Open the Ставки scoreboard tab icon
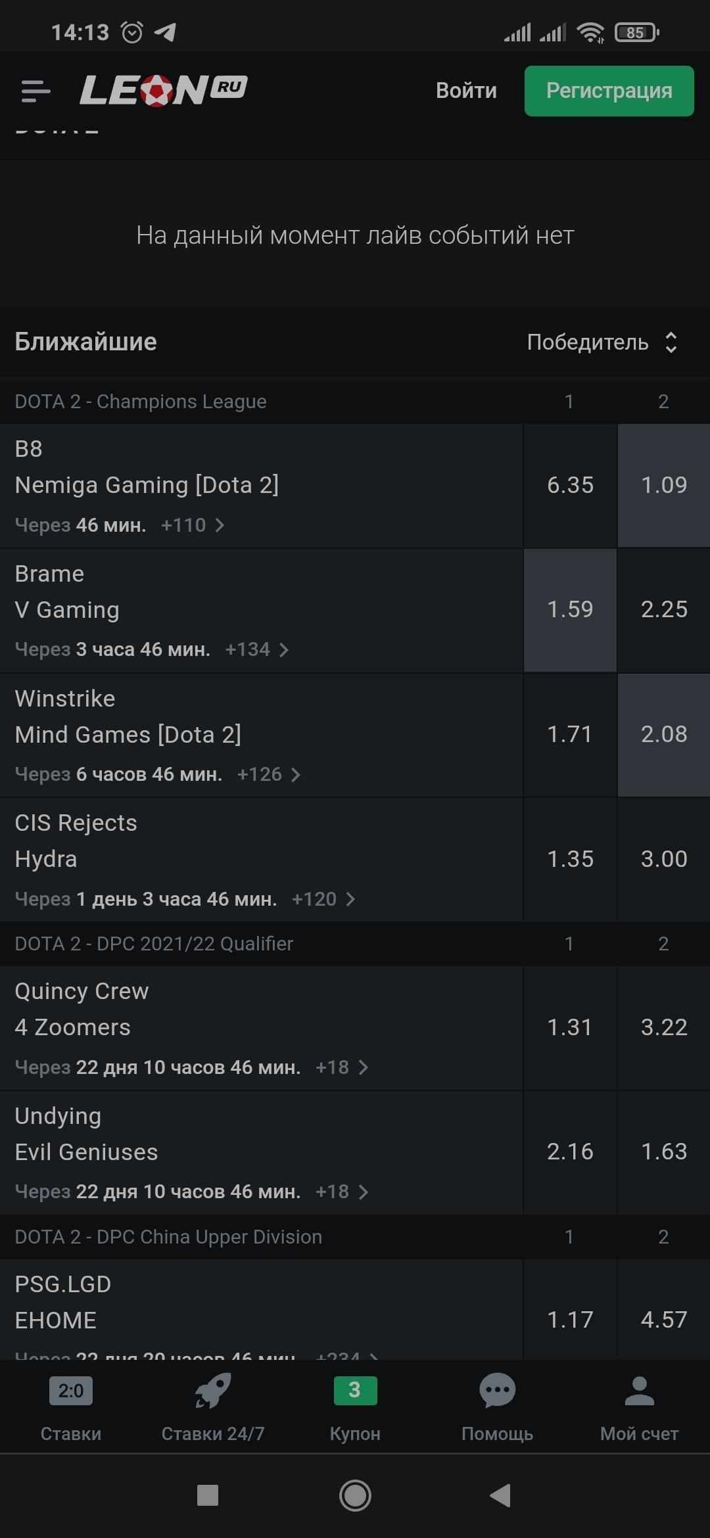This screenshot has width=710, height=1538. tap(71, 1391)
